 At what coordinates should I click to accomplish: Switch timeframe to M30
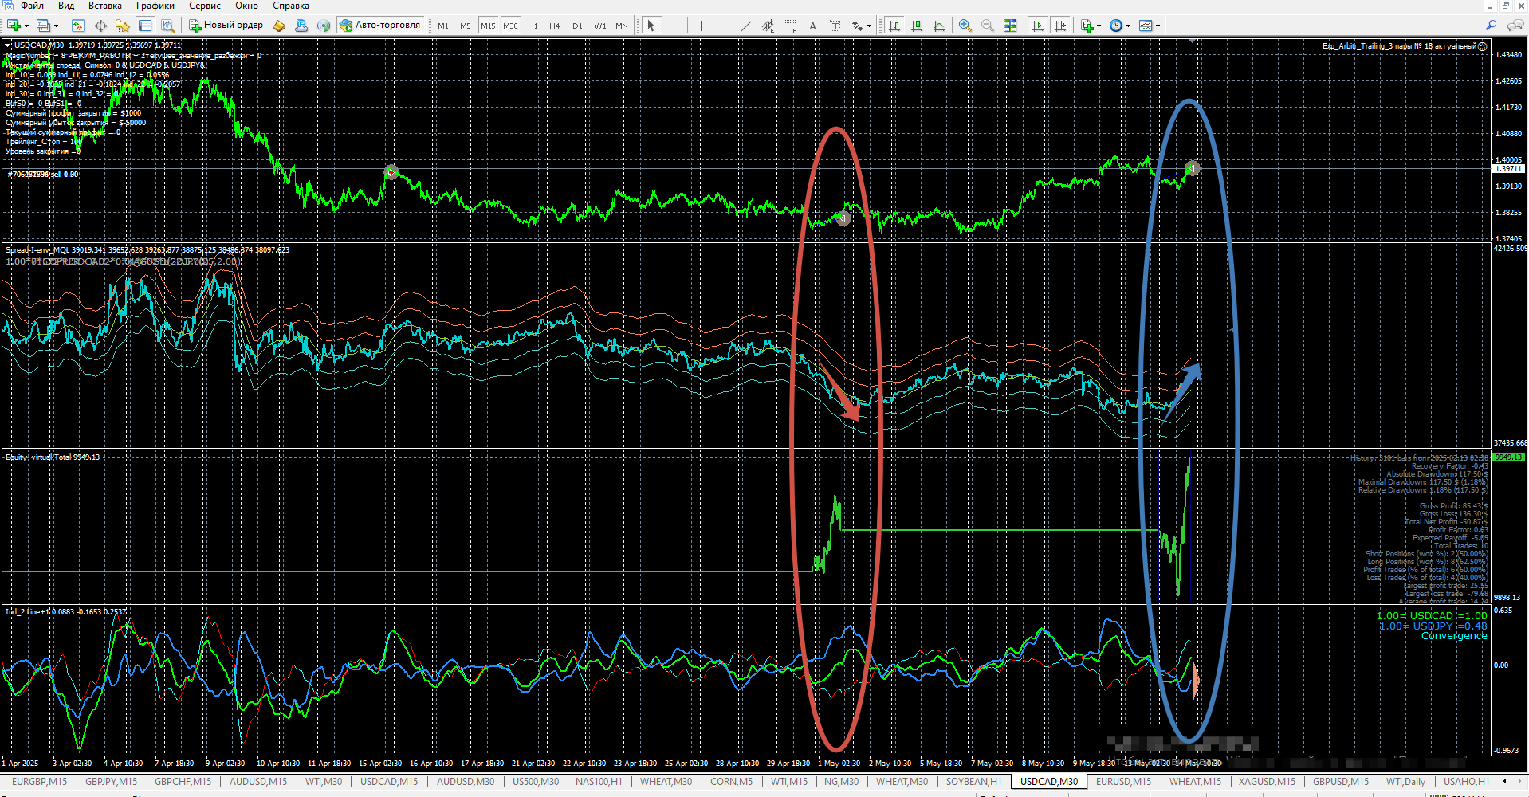pos(510,26)
